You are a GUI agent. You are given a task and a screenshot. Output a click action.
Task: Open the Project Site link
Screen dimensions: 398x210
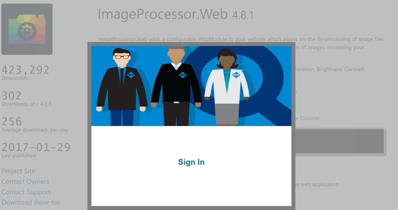point(18,171)
